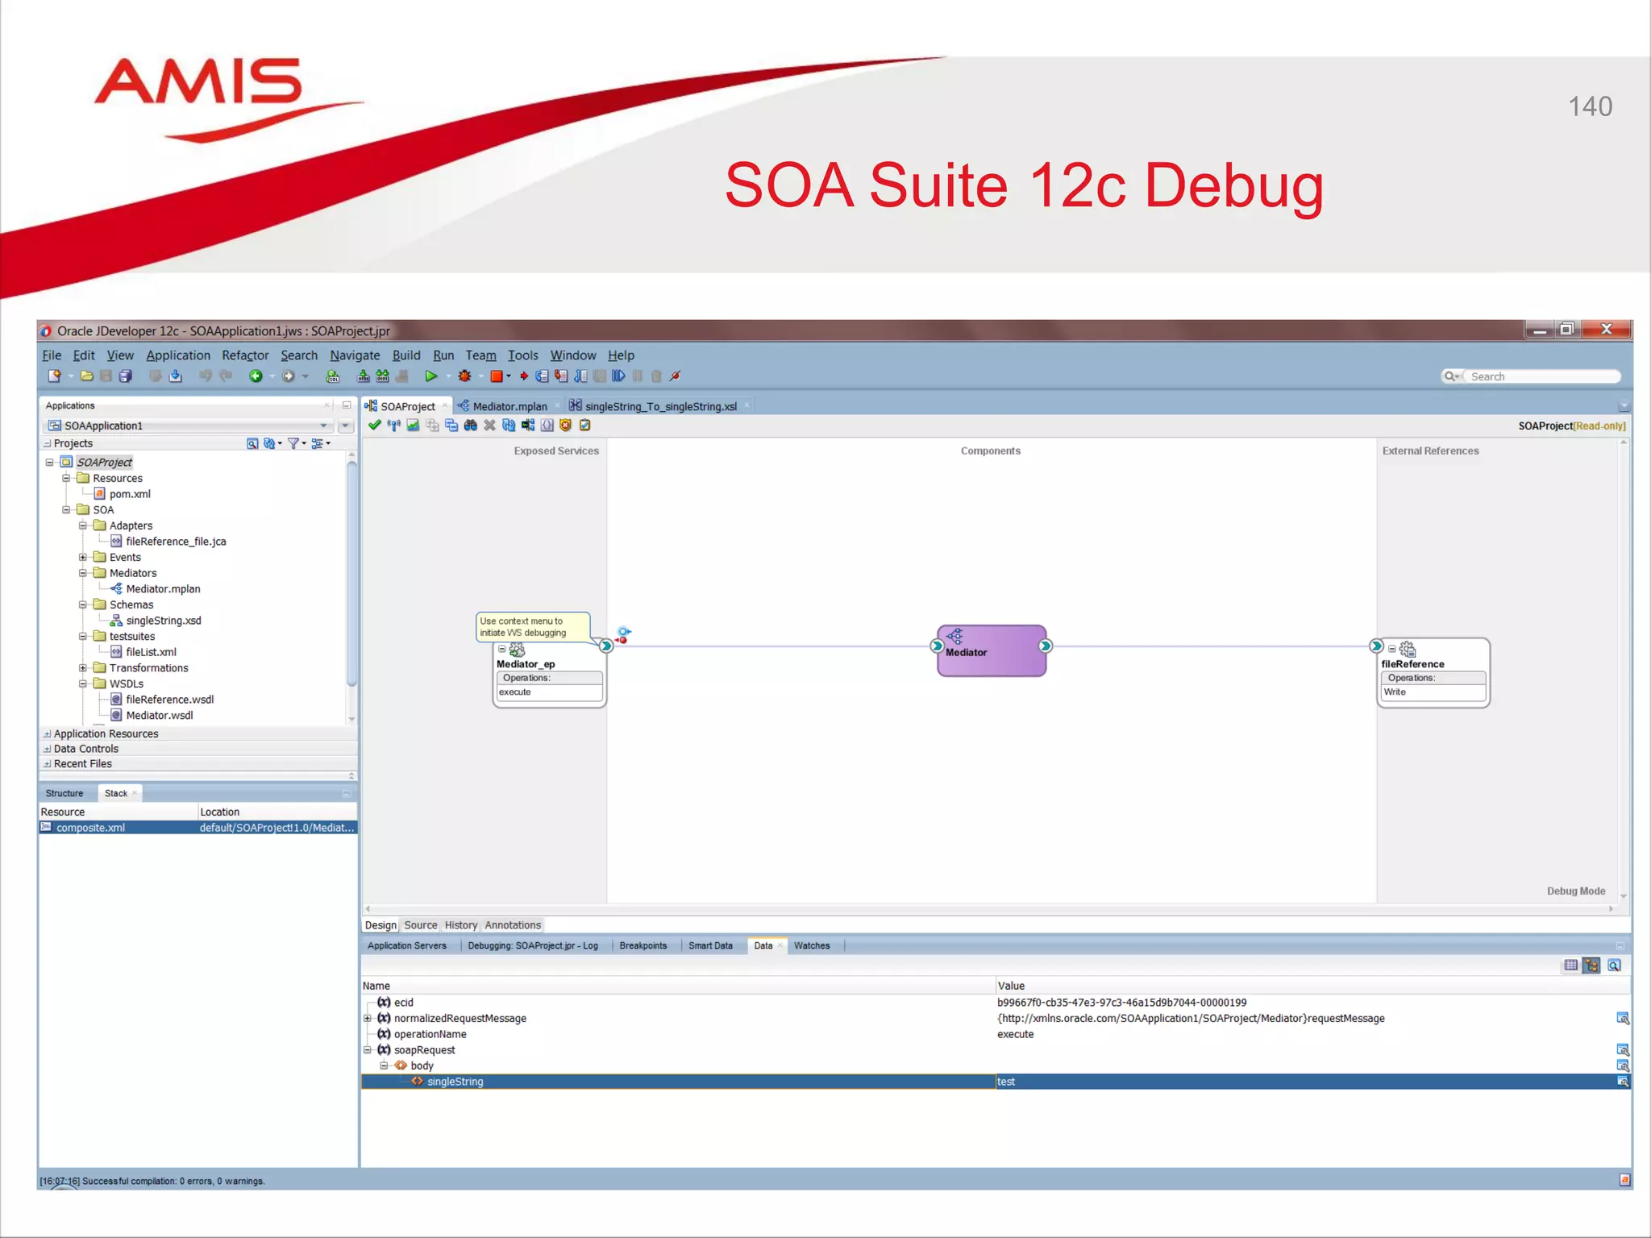
Task: Expand the normalizedRequestMessage variable
Action: (x=368, y=1019)
